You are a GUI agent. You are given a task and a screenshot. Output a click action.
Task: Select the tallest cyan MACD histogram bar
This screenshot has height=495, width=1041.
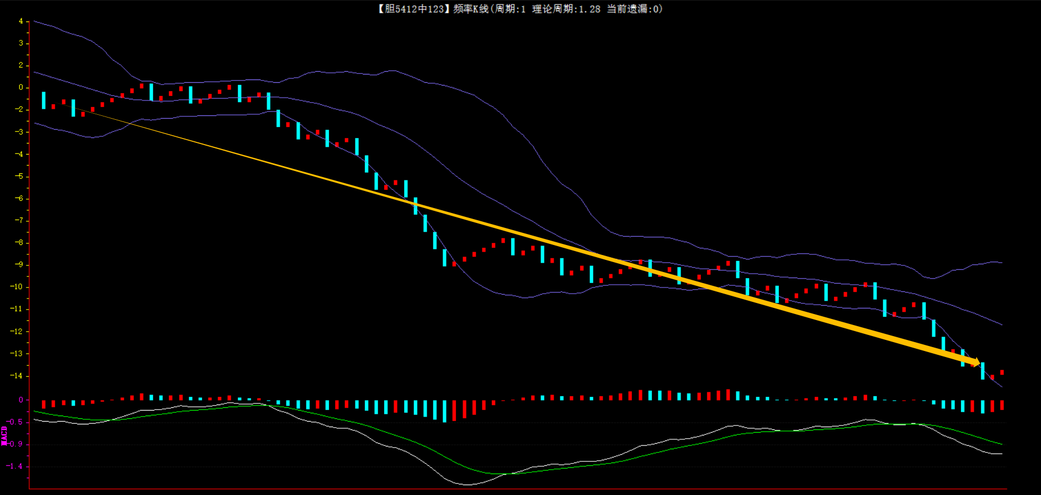pyautogui.click(x=444, y=412)
